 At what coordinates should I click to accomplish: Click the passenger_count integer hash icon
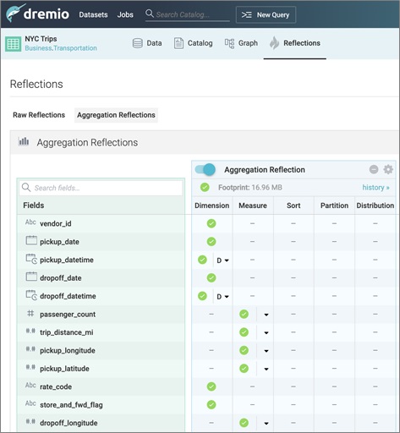click(x=30, y=313)
